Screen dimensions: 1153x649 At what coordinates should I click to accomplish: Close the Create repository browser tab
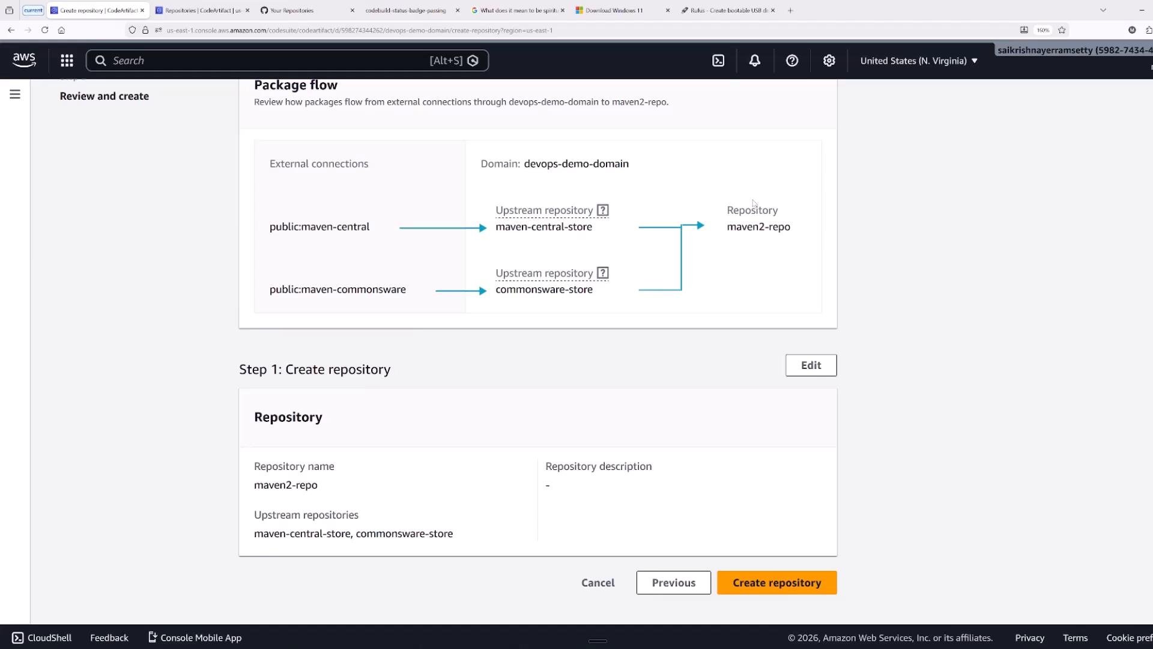click(142, 10)
